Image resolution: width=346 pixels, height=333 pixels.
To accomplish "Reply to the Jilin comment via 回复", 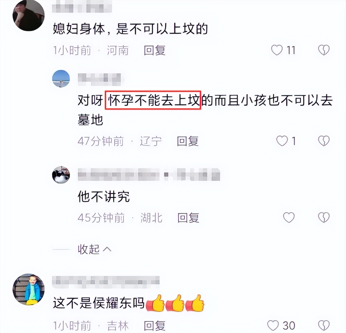I will (155, 326).
